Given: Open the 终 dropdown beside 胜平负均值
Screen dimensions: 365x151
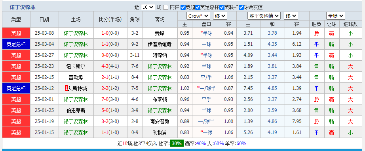Looking at the screenshot, I should (x=291, y=16).
